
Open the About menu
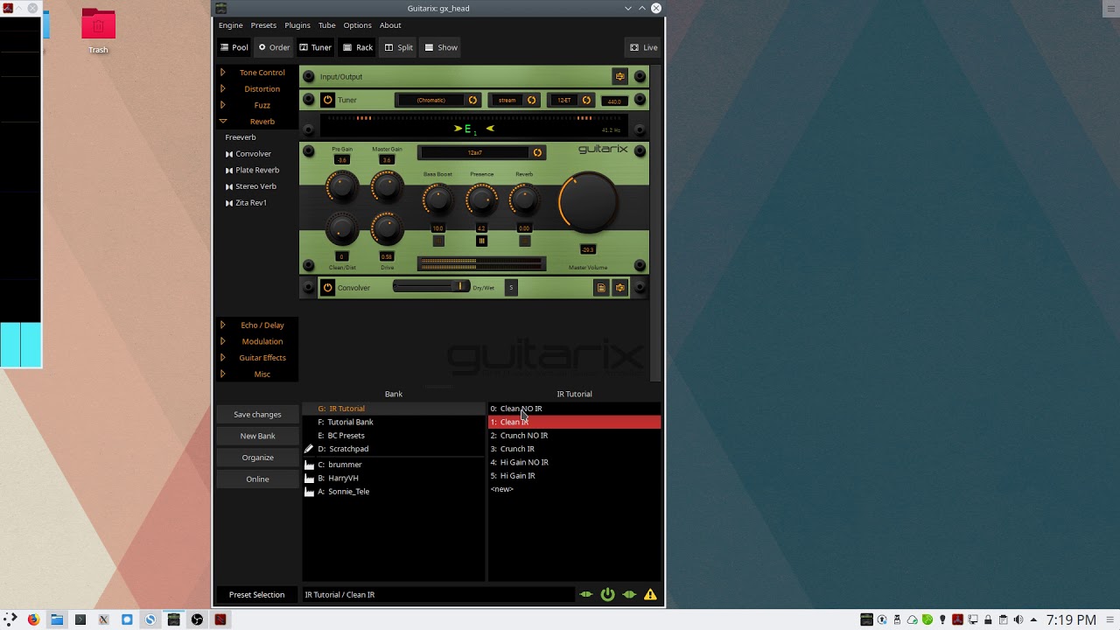390,25
